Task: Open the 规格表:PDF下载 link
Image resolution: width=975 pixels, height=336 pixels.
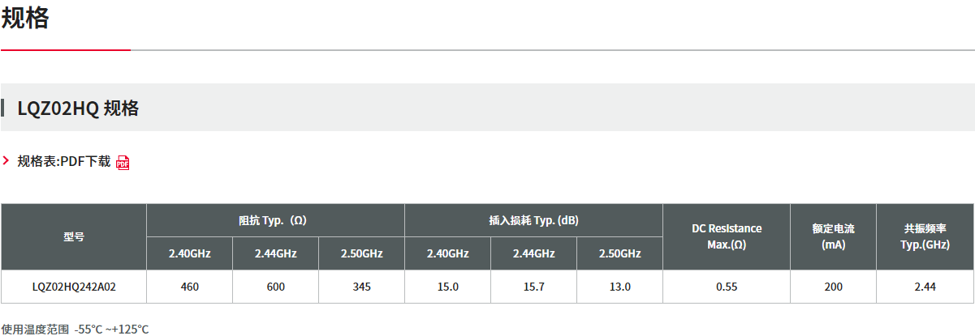Action: 64,161
